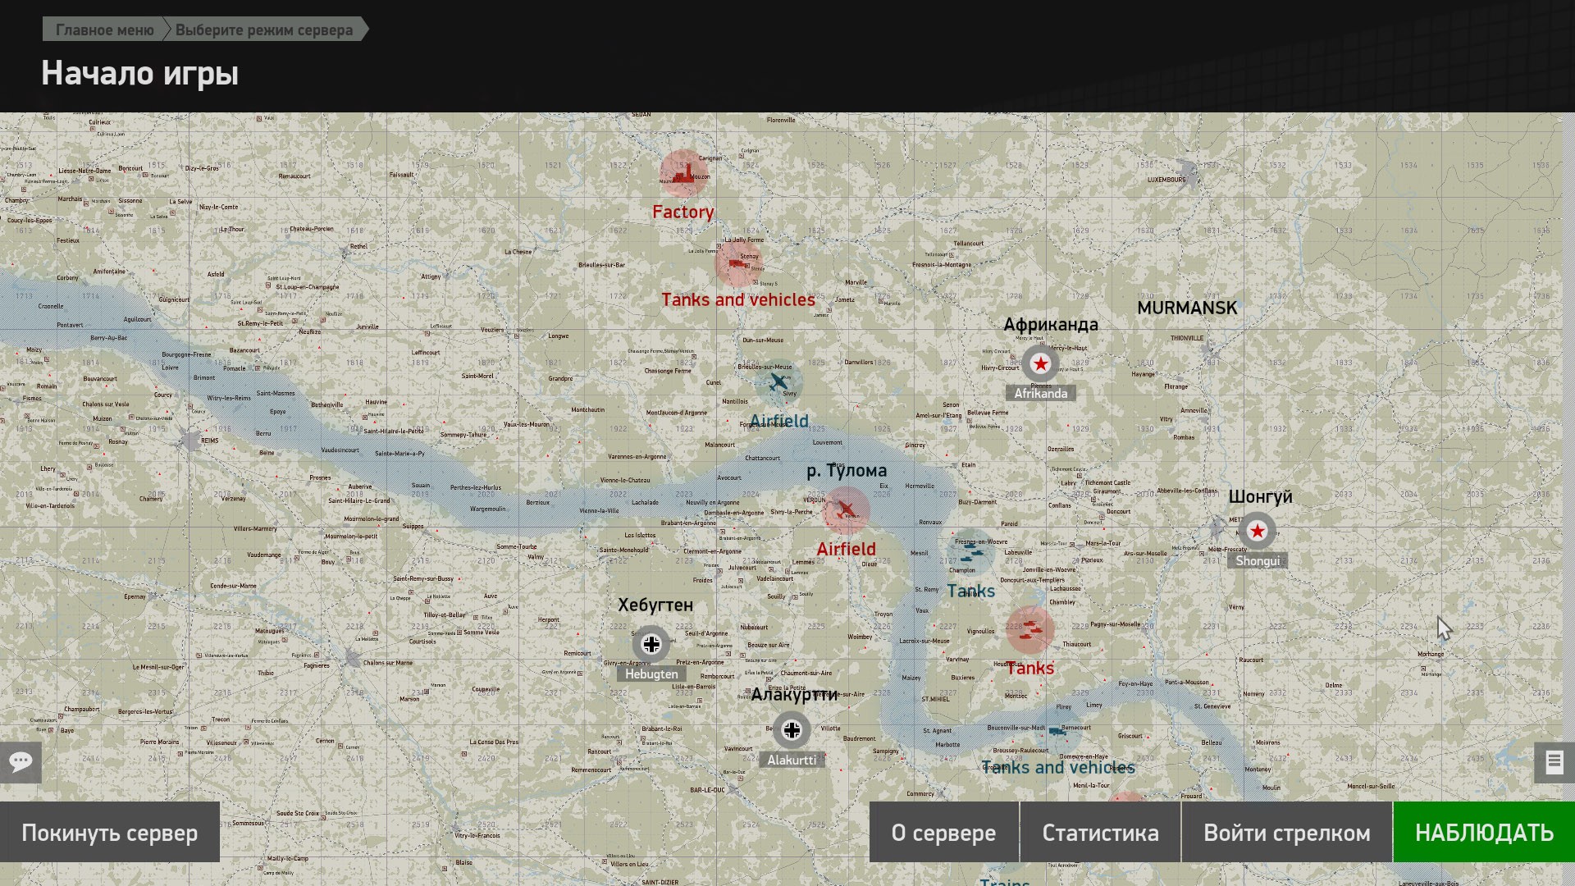The width and height of the screenshot is (1575, 886).
Task: Select red Tanks and vehicles icon near Stenay
Action: [x=738, y=263]
